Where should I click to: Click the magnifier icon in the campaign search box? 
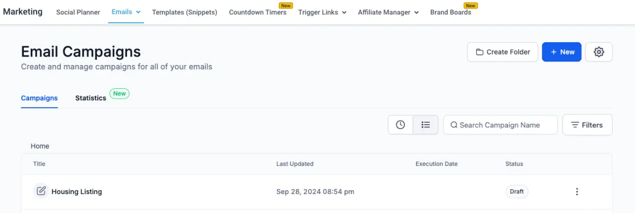(453, 125)
